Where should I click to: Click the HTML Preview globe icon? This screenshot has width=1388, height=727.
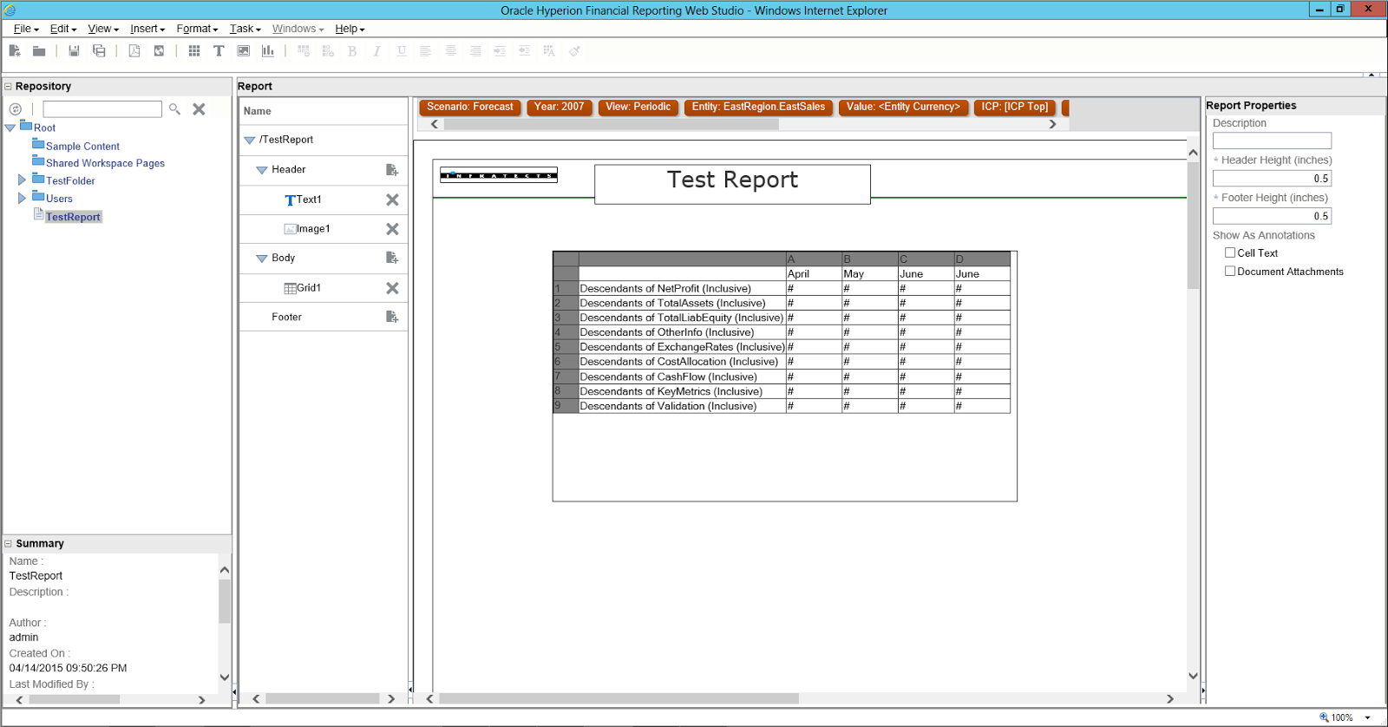click(x=159, y=51)
